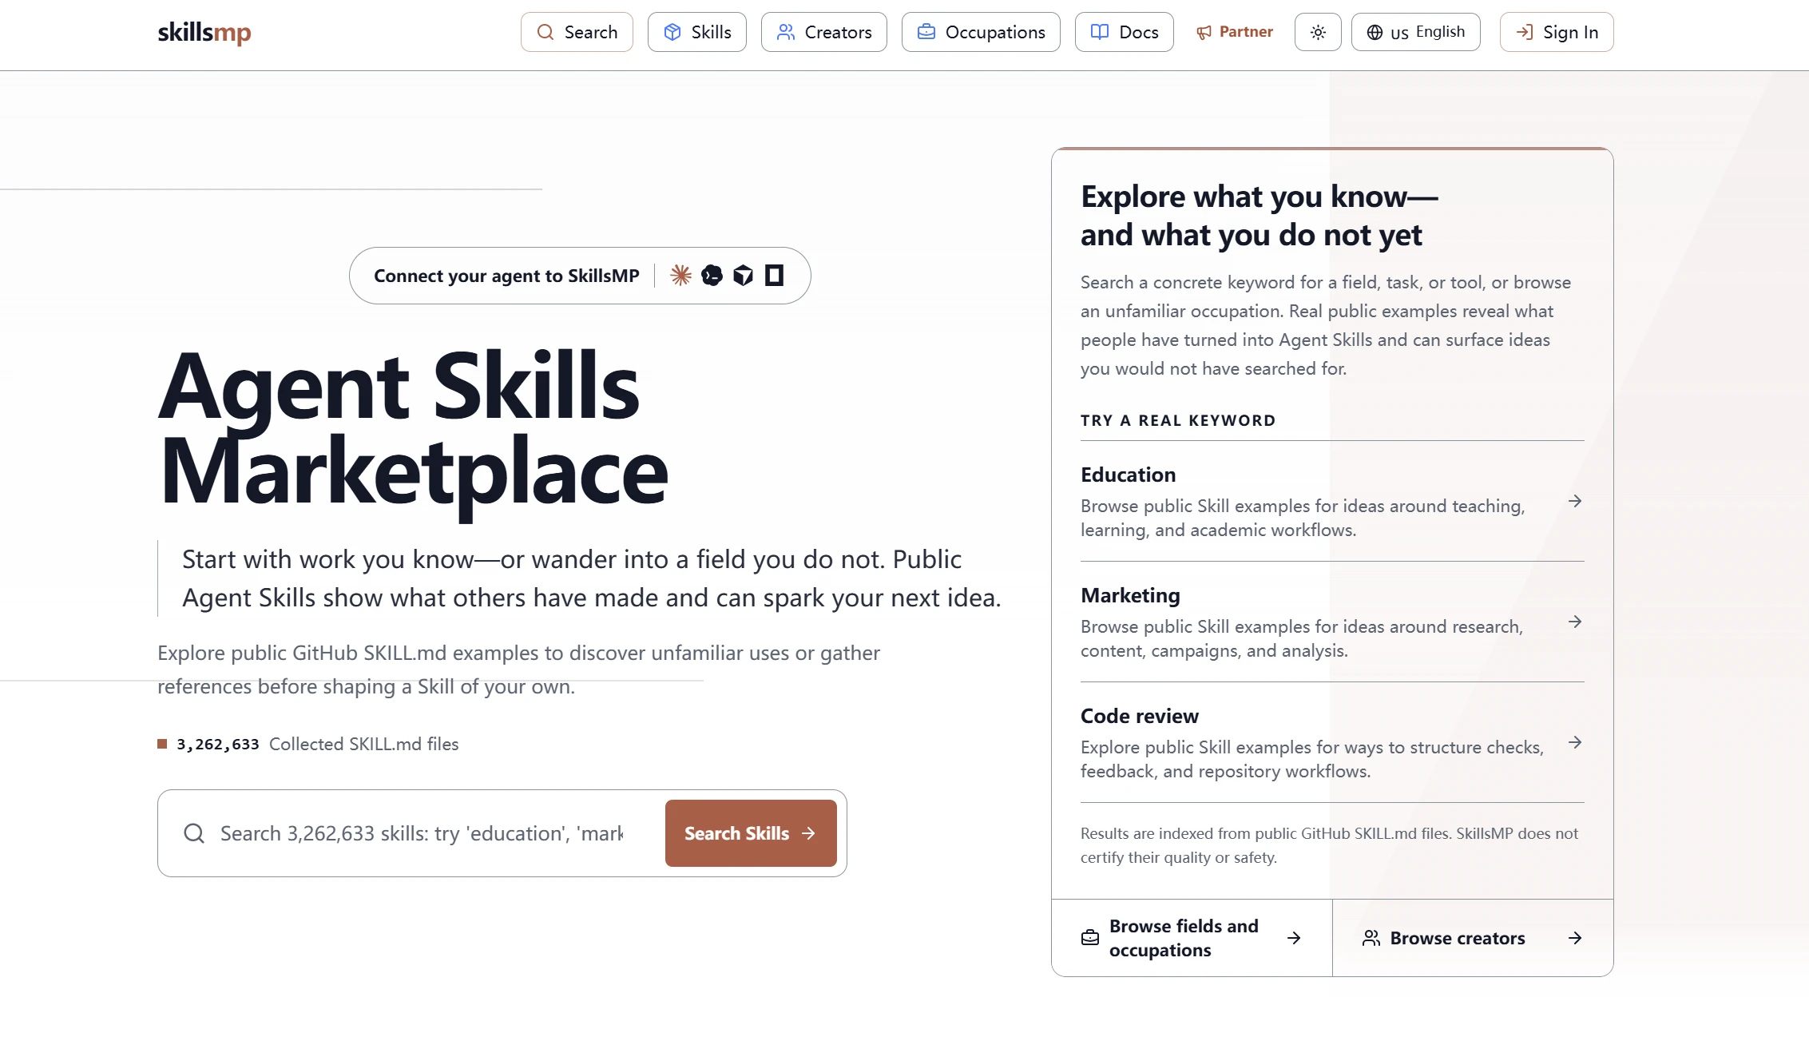
Task: Click the 'TRY A REAL KEYWORD' label
Action: [x=1178, y=420]
